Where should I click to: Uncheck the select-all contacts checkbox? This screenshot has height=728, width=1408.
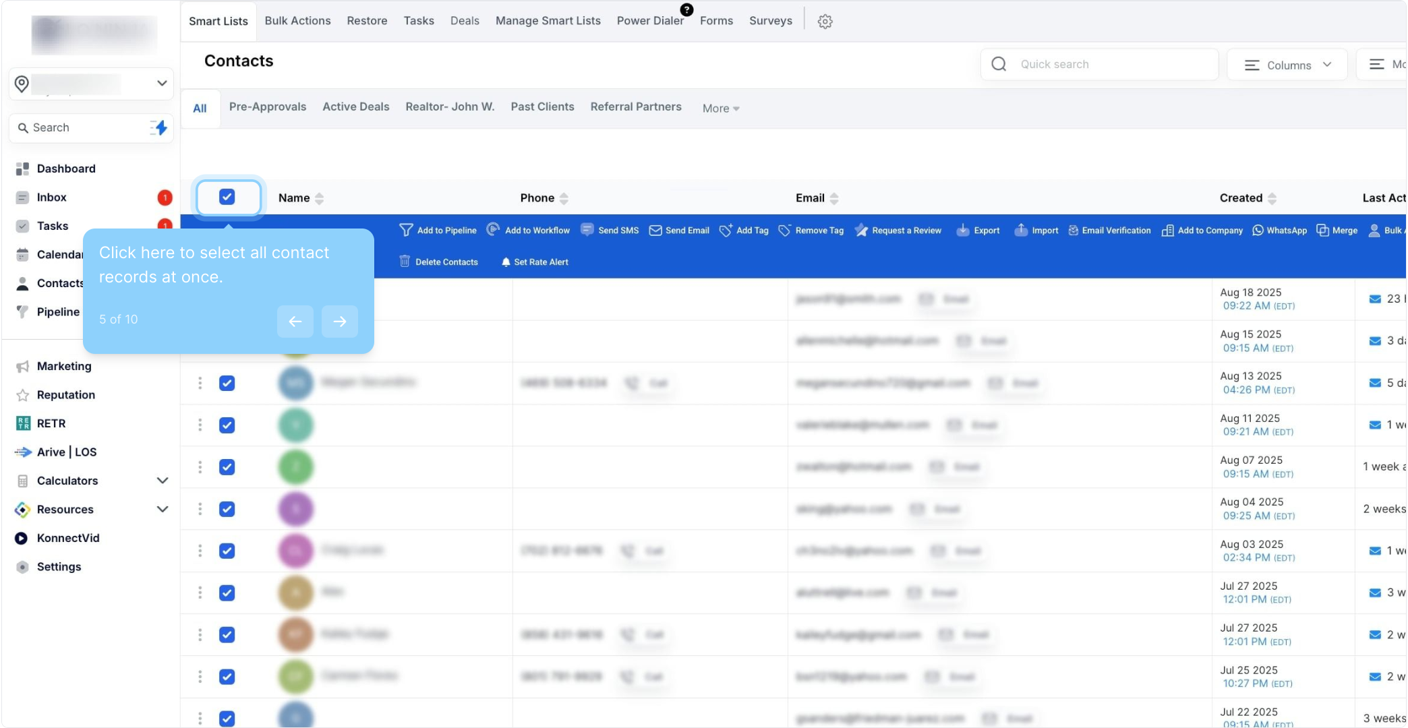coord(227,197)
